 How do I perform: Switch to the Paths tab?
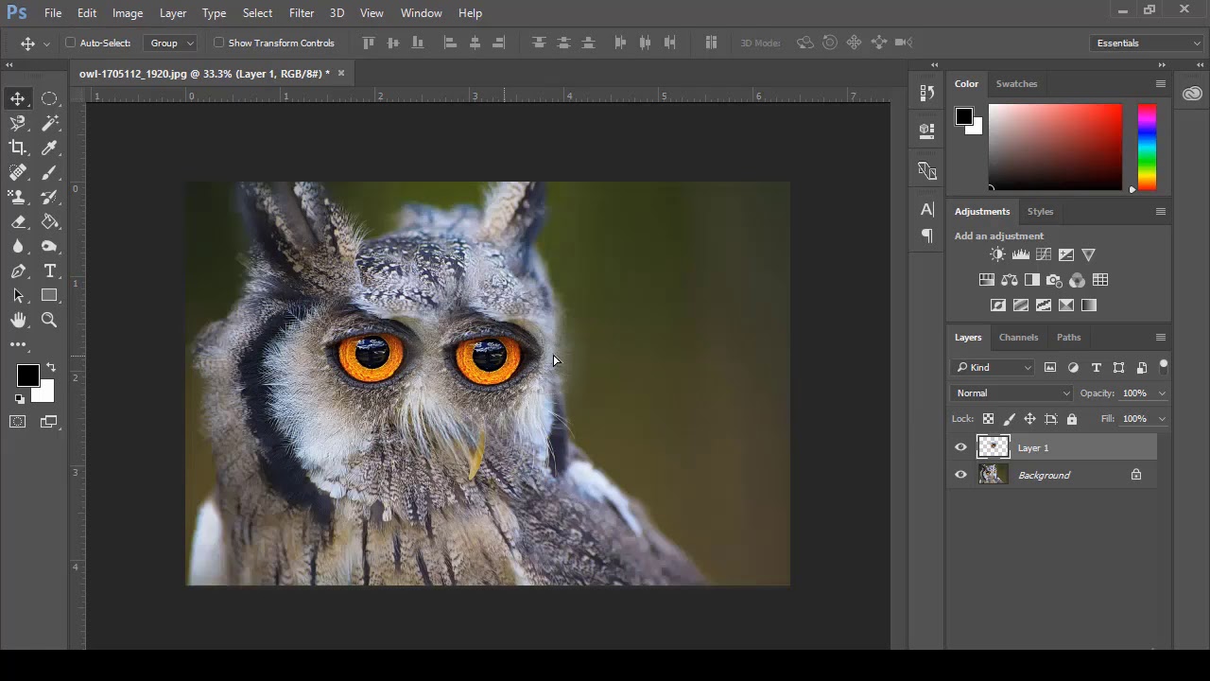[x=1068, y=338]
